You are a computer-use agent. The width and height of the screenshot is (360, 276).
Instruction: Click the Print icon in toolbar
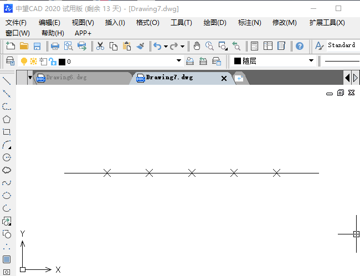click(55, 46)
